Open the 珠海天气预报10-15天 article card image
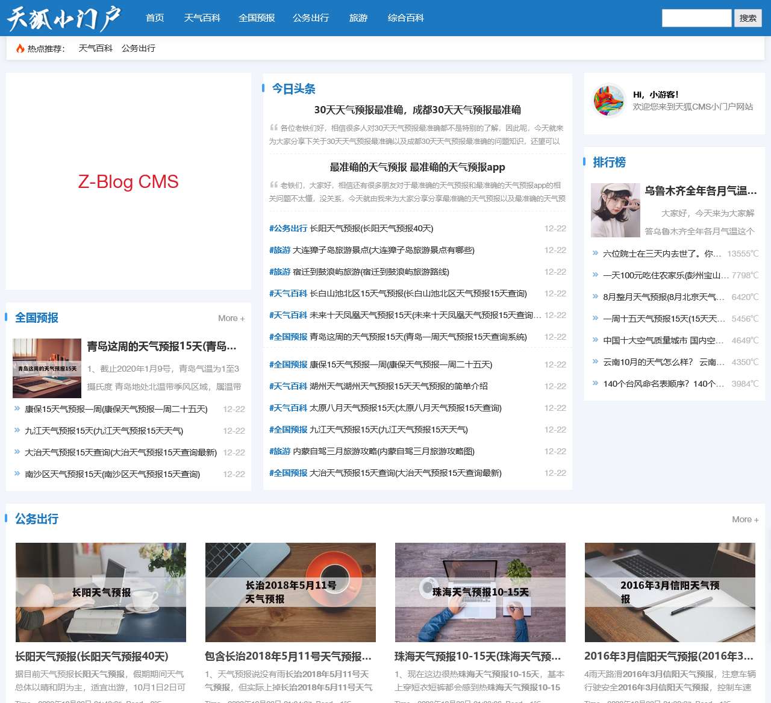 tap(480, 592)
